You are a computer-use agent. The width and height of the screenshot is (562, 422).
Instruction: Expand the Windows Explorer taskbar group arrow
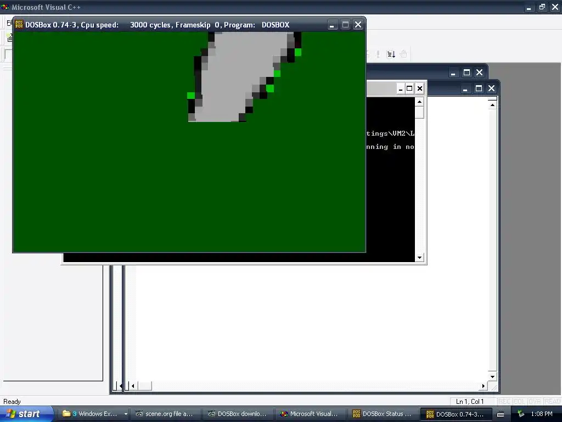coord(126,414)
